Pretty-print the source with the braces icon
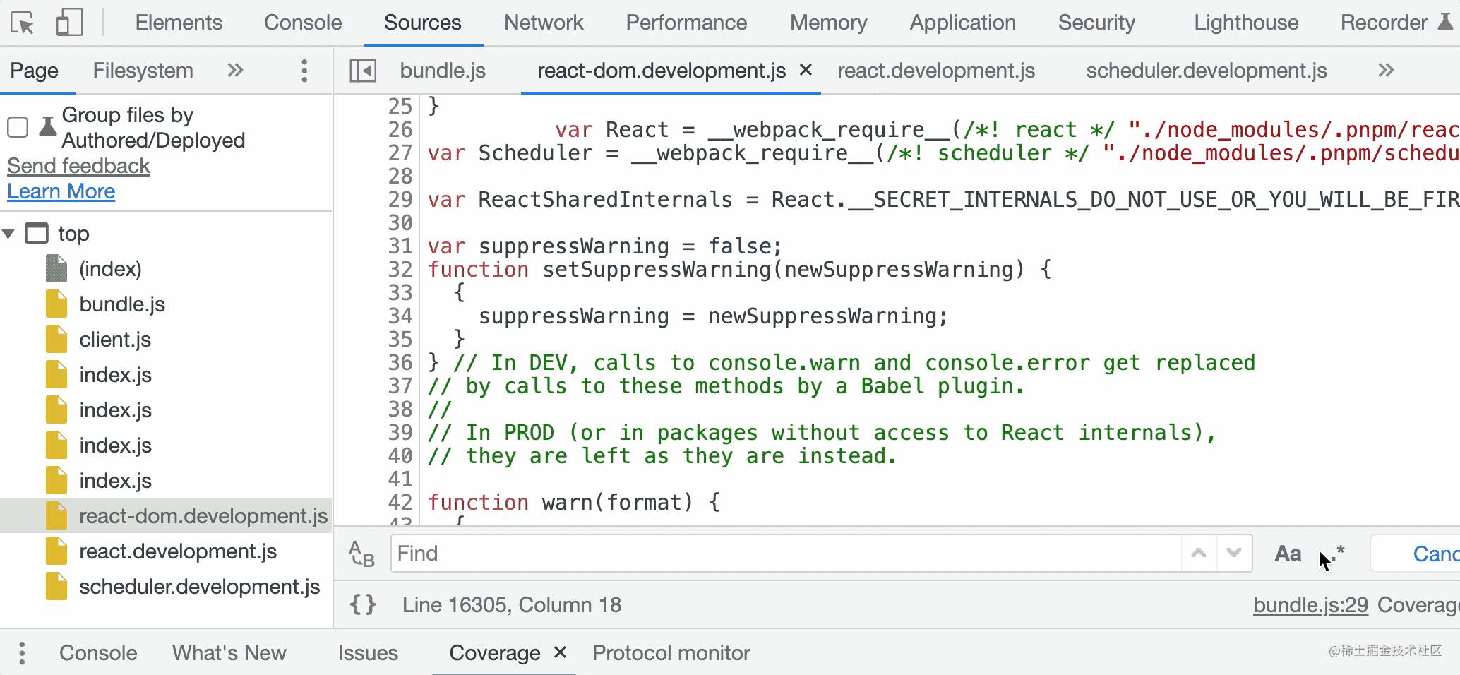 click(x=362, y=605)
